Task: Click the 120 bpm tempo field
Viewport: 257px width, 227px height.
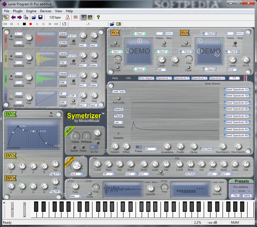Action: [55, 17]
